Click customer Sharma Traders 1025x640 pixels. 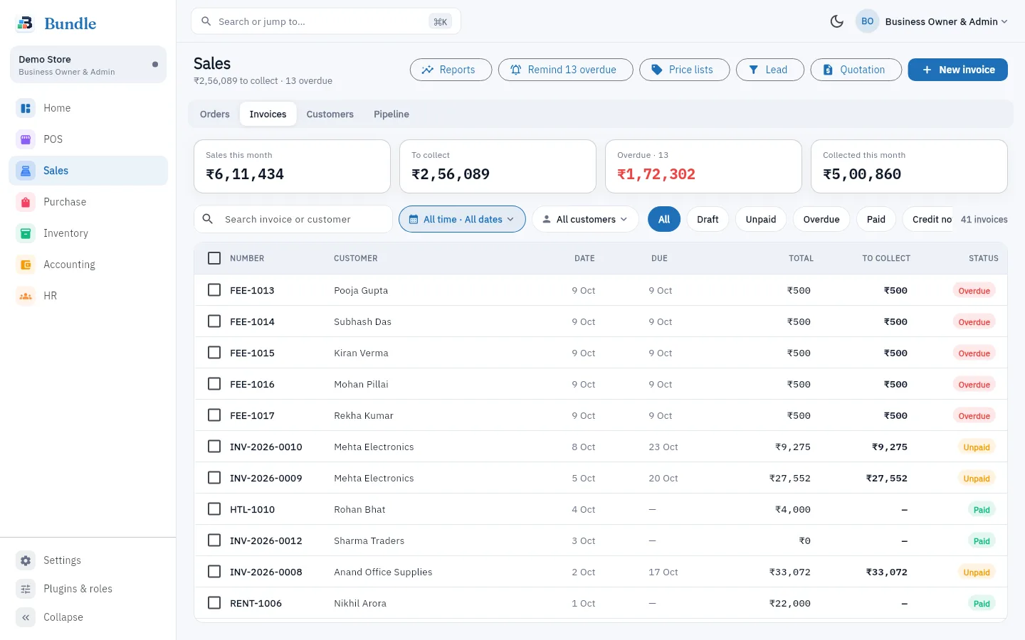(369, 540)
